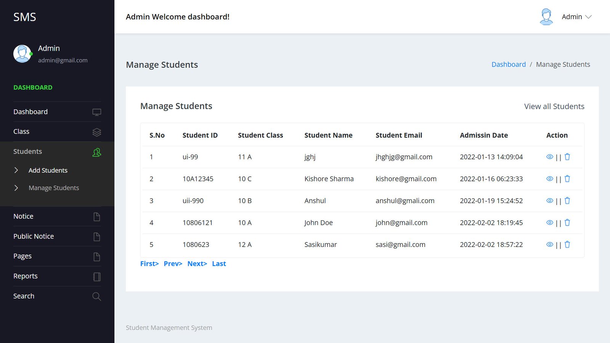Go to Last page of students

219,264
